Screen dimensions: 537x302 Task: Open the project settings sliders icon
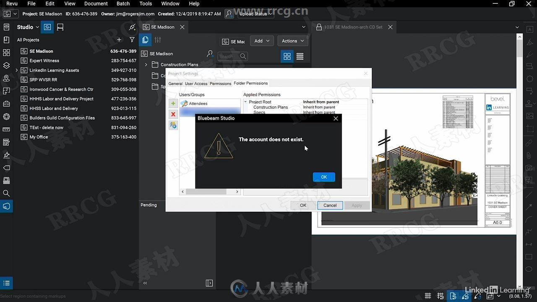click(x=158, y=40)
